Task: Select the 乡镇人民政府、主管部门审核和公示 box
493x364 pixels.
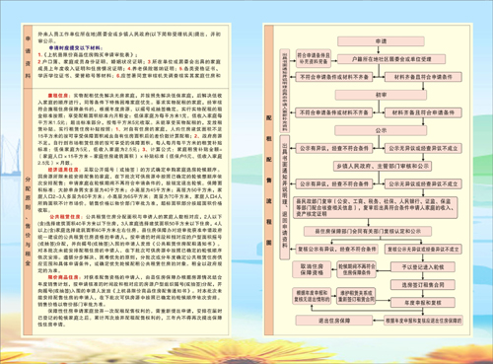Action: point(383,166)
